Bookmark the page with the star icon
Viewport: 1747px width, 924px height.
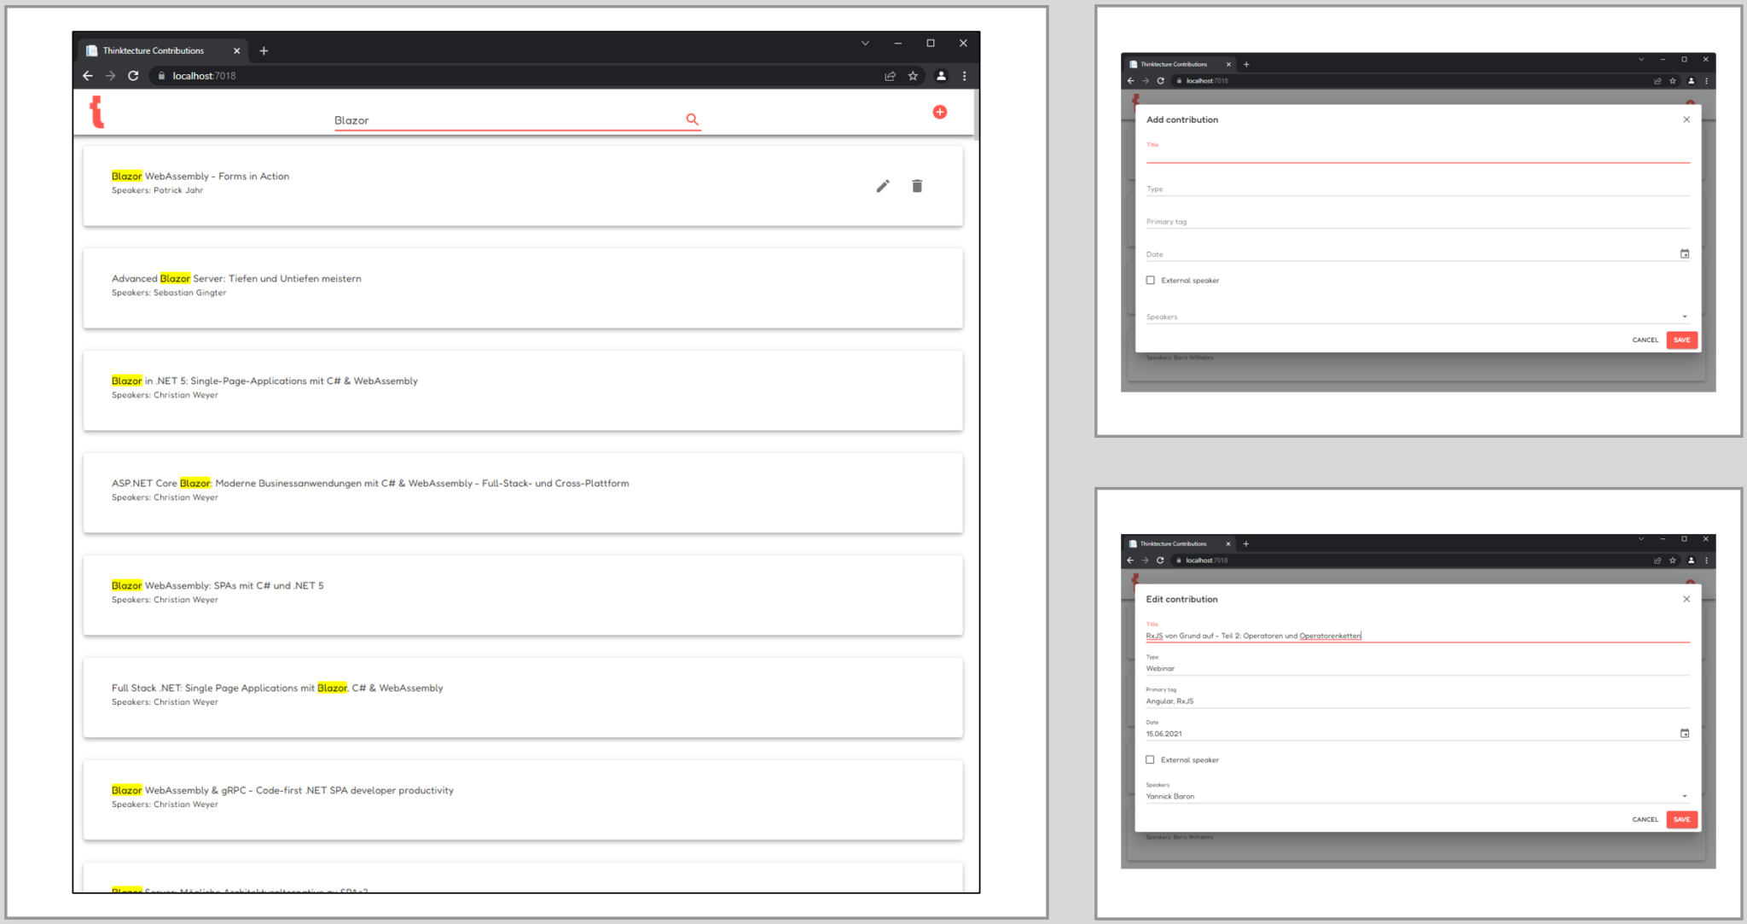click(913, 75)
